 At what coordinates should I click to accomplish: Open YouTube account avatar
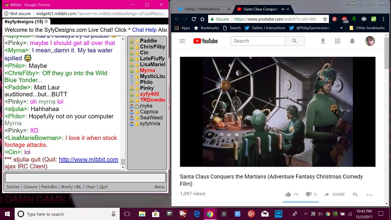tap(370, 41)
